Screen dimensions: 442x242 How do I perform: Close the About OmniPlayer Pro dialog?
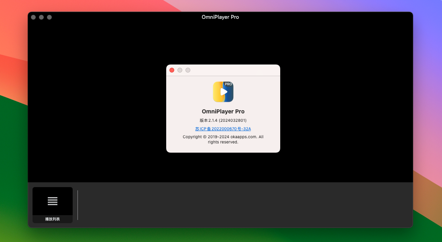click(x=172, y=70)
